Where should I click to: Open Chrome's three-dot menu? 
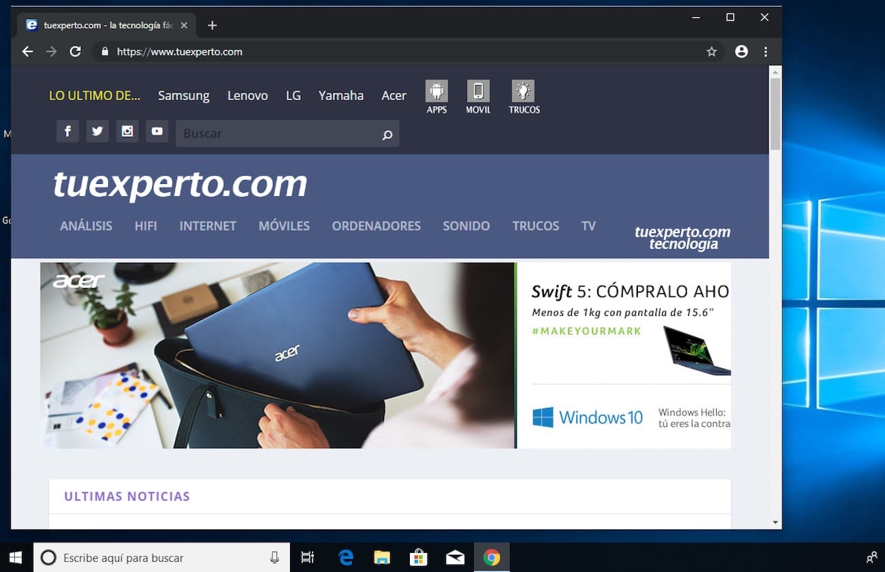(x=766, y=52)
